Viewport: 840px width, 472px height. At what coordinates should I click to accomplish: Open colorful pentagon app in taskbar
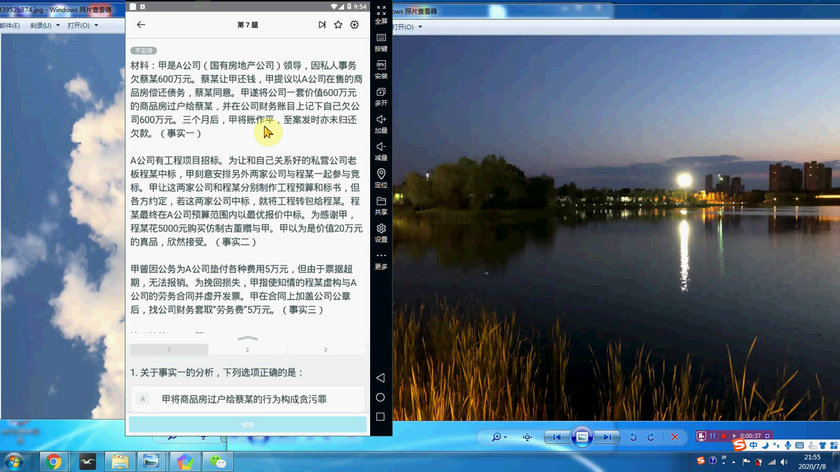coord(185,462)
